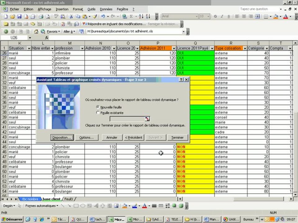Viewport: 298px width, 223px height.
Task: Click the Align Left icon
Action: pos(237,16)
